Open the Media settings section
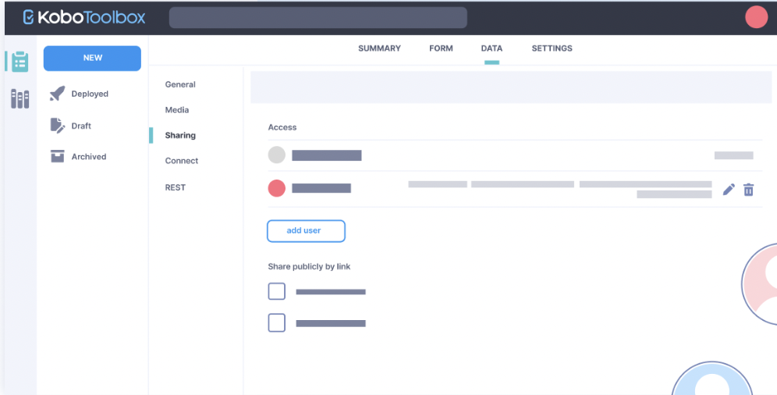 (x=177, y=109)
